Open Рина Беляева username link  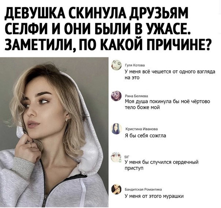click(x=136, y=96)
